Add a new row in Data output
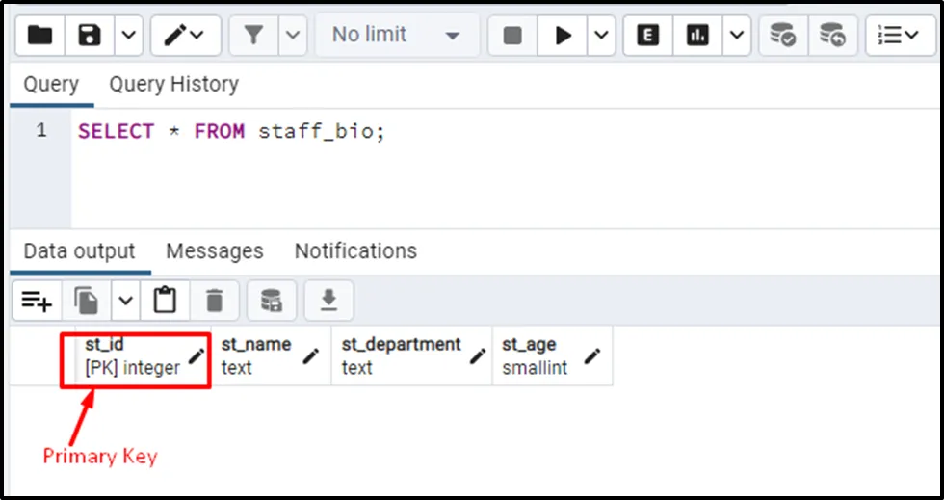Viewport: 944px width, 500px height. pyautogui.click(x=37, y=302)
